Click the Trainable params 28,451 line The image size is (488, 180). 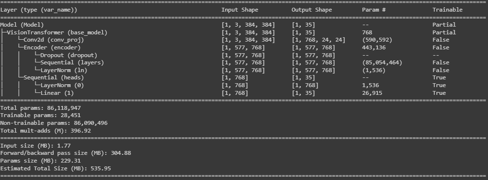tap(41, 115)
